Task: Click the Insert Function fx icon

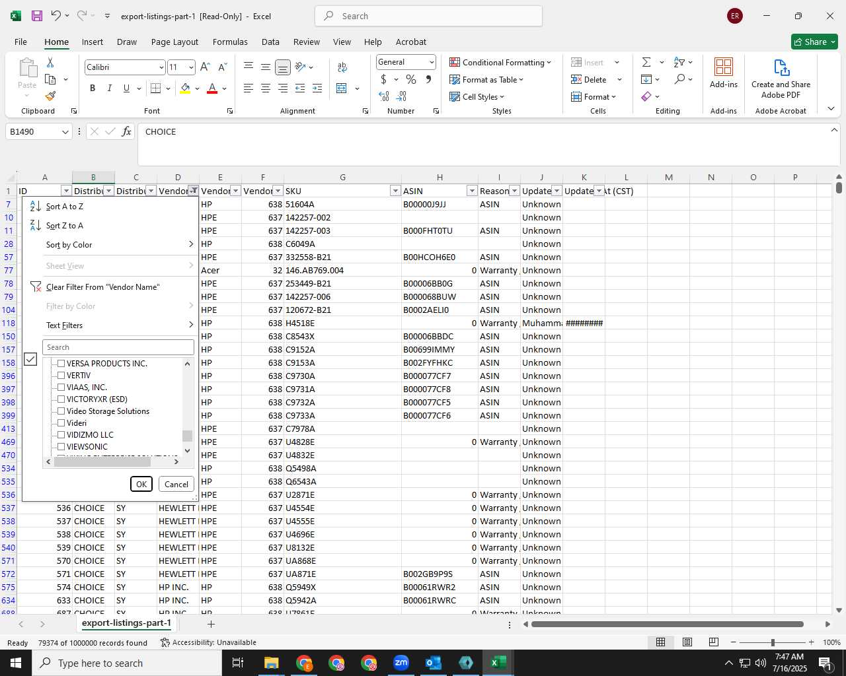Action: point(126,131)
